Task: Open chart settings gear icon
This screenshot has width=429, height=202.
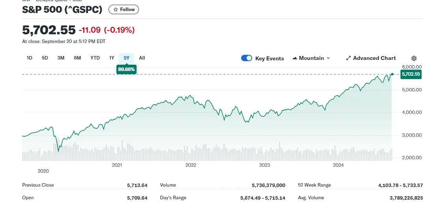Action: click(x=414, y=58)
